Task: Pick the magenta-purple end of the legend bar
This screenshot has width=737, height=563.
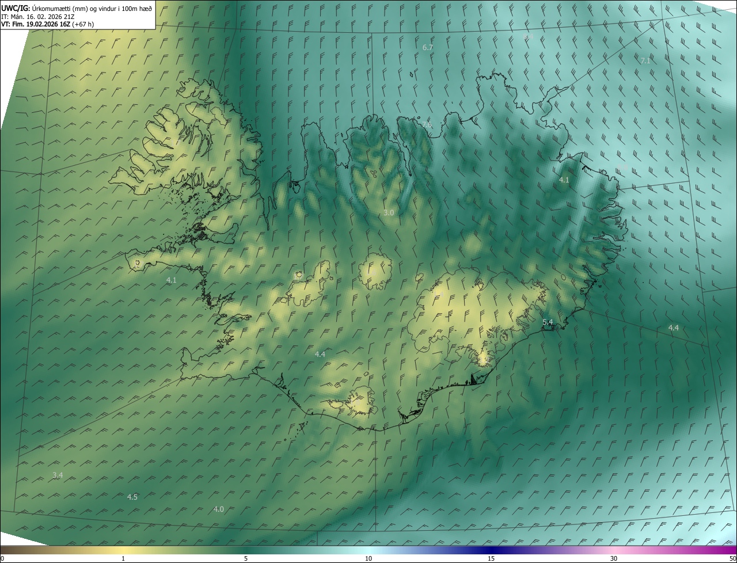Action: click(730, 550)
